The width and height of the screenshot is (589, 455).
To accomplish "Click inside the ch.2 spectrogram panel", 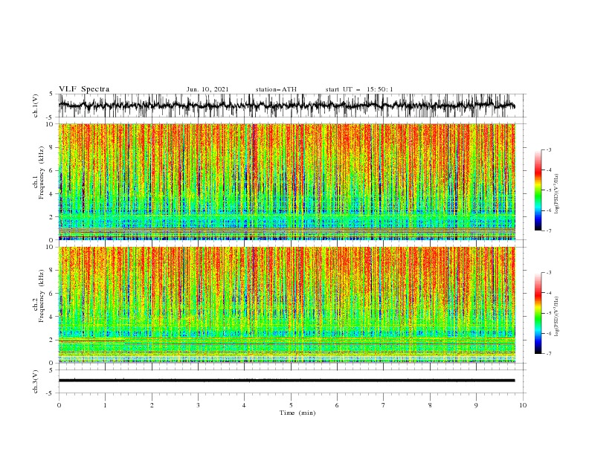I will (286, 305).
